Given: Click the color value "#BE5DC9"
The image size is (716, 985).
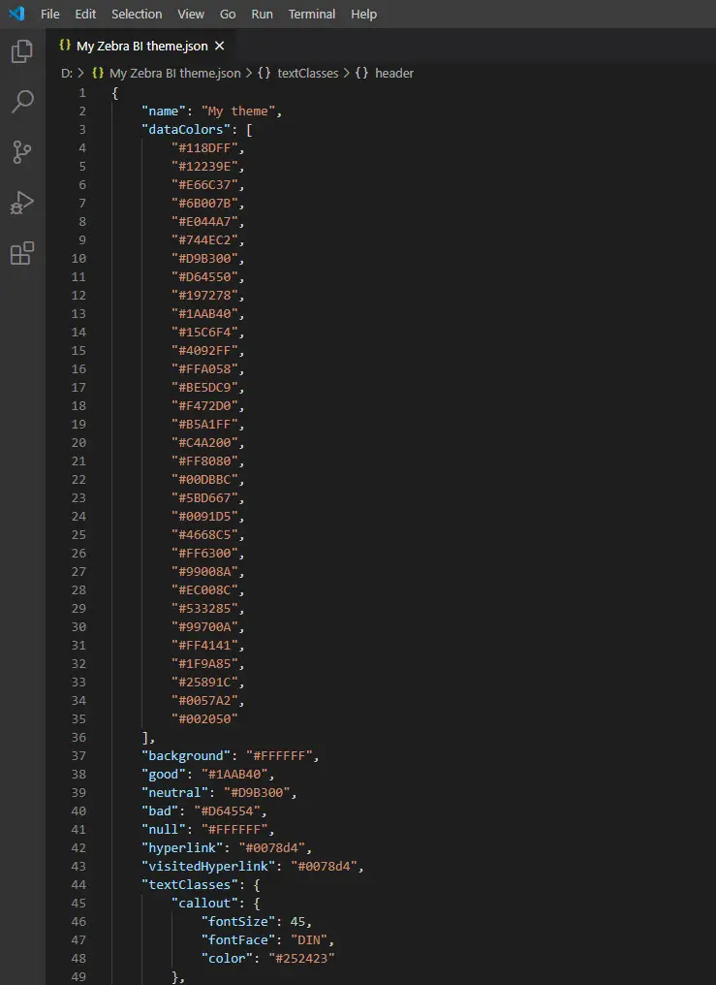Looking at the screenshot, I should pyautogui.click(x=204, y=388).
